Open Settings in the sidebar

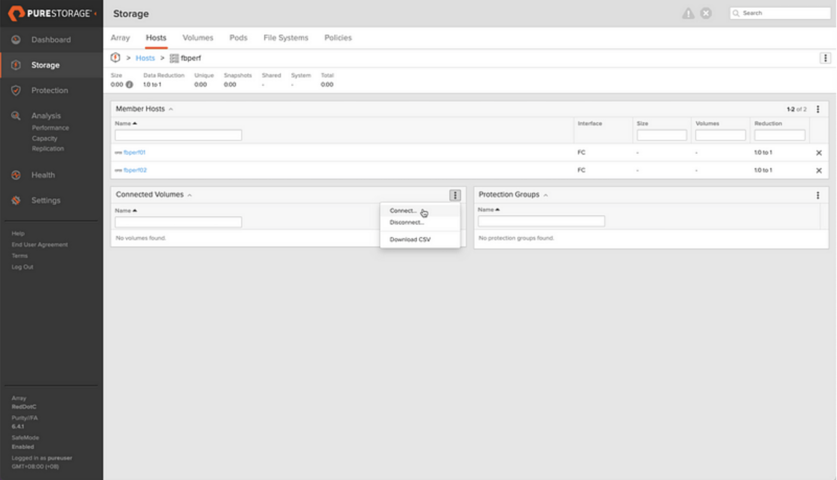click(x=46, y=200)
